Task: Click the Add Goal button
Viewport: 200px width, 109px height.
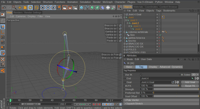Action: (x=190, y=82)
